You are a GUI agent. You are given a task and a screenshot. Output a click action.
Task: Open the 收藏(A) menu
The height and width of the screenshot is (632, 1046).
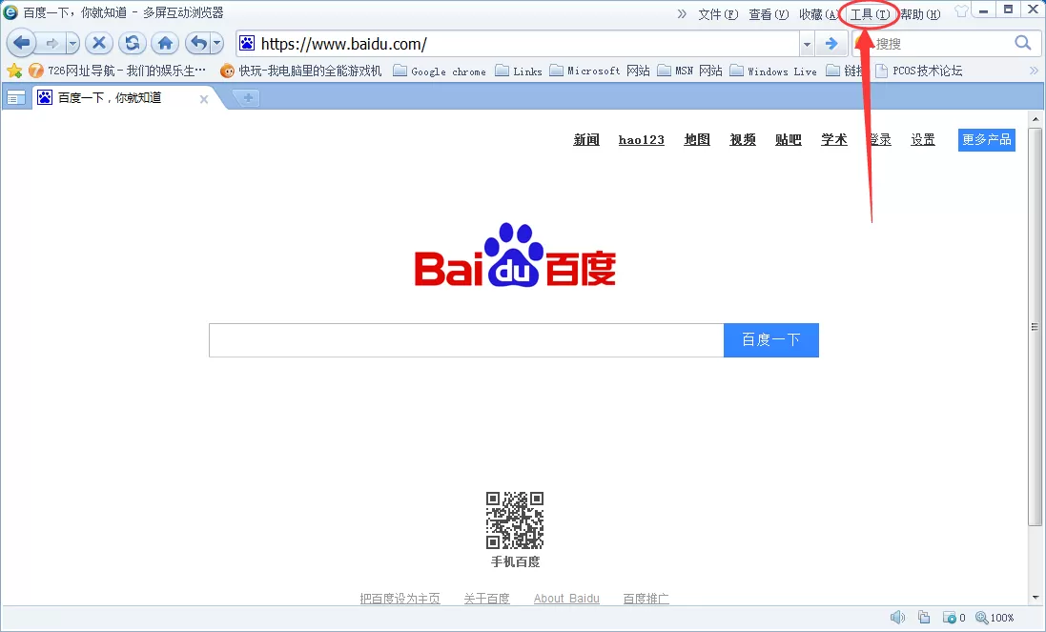click(x=818, y=14)
